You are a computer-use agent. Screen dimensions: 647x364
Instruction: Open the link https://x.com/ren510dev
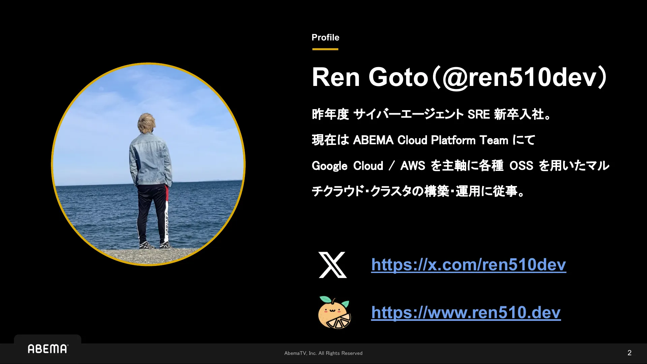468,265
